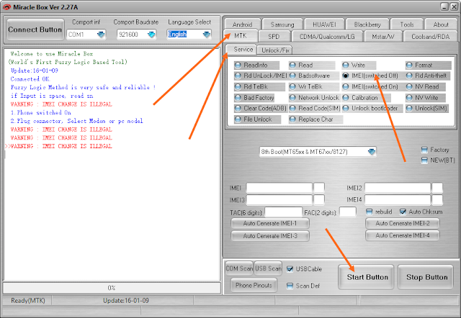The image size is (461, 318).
Task: Enable the Scan Def checkbox
Action: pos(290,286)
